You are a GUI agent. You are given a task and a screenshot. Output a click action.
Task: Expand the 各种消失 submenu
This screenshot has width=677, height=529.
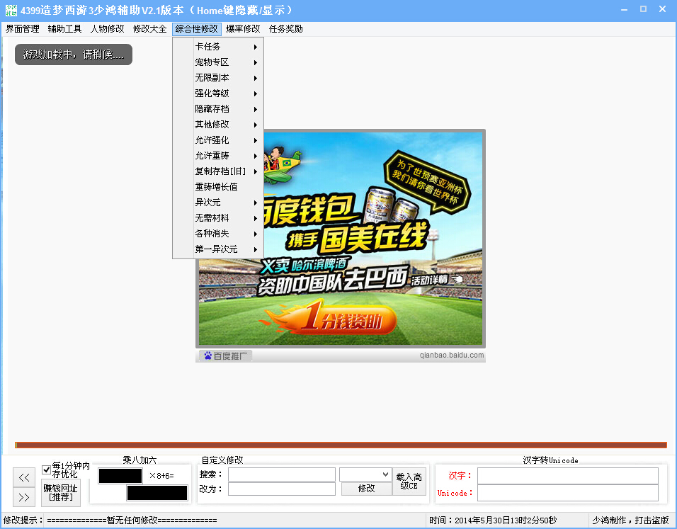click(x=218, y=233)
